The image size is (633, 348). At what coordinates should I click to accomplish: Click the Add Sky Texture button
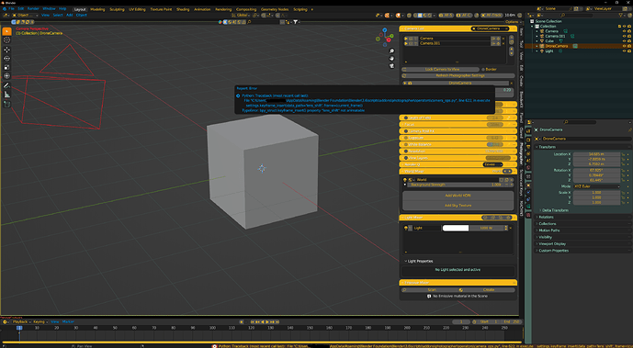[458, 206]
